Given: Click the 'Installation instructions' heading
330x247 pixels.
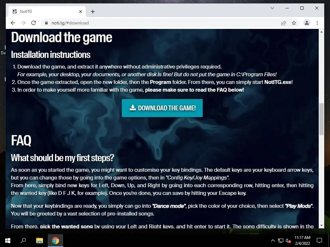Looking at the screenshot, I should click(51, 55).
